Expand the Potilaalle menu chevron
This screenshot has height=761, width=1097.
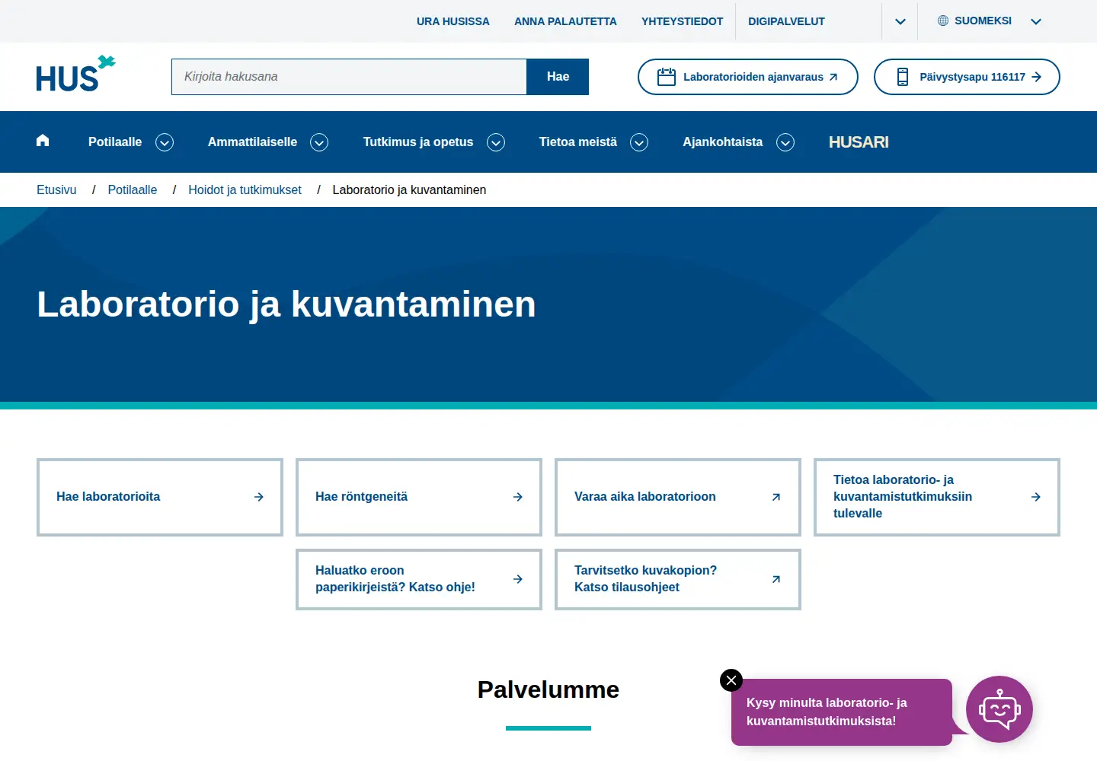(165, 142)
